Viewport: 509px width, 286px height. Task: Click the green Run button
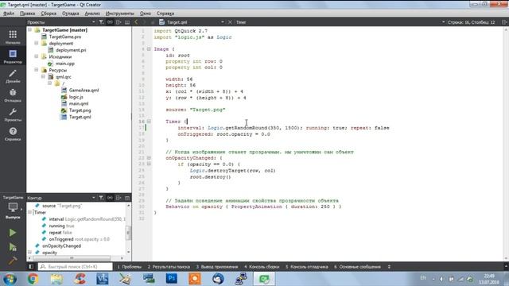point(13,233)
